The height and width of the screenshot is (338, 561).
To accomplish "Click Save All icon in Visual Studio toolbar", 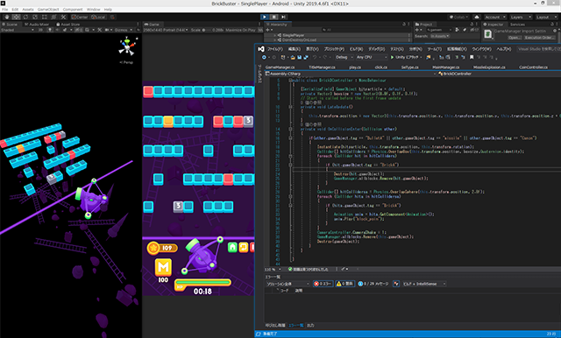I will coord(306,57).
